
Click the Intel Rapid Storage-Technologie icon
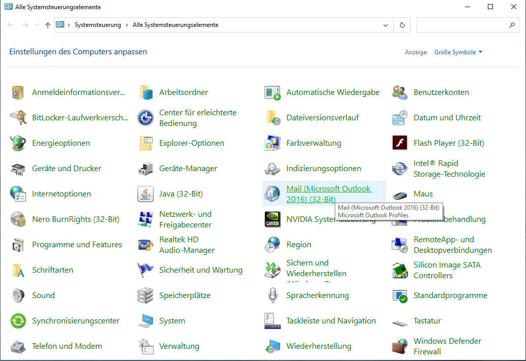pos(399,169)
